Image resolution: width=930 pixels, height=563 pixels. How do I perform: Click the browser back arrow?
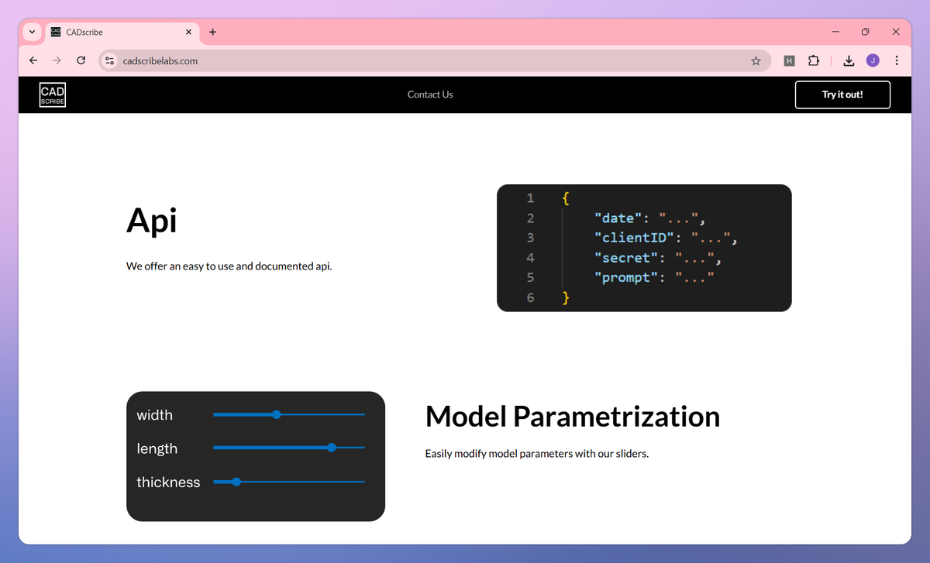click(33, 60)
